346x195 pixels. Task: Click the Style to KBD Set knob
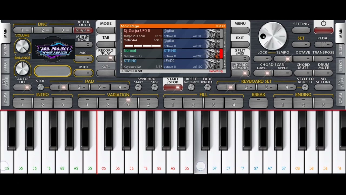tap(305, 87)
